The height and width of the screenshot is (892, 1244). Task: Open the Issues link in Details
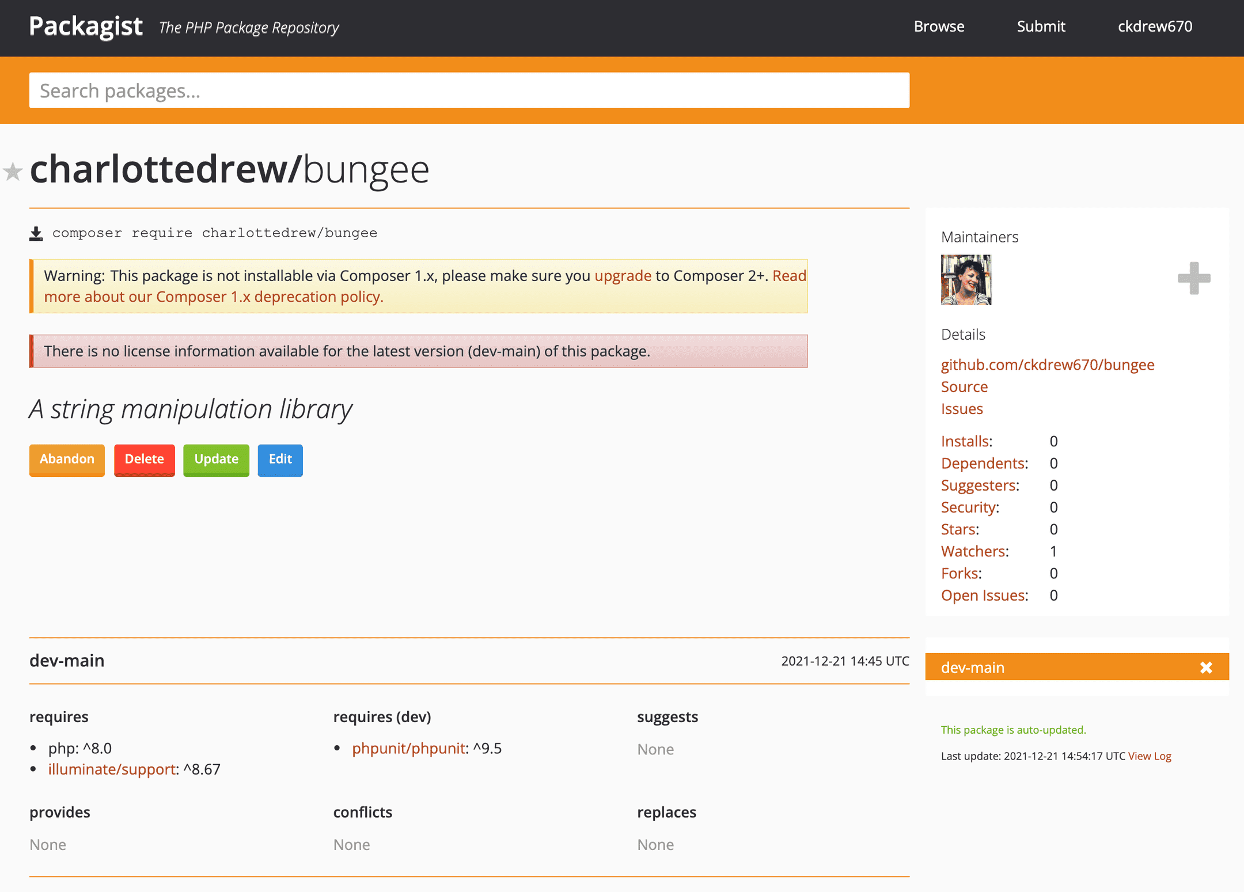coord(961,409)
